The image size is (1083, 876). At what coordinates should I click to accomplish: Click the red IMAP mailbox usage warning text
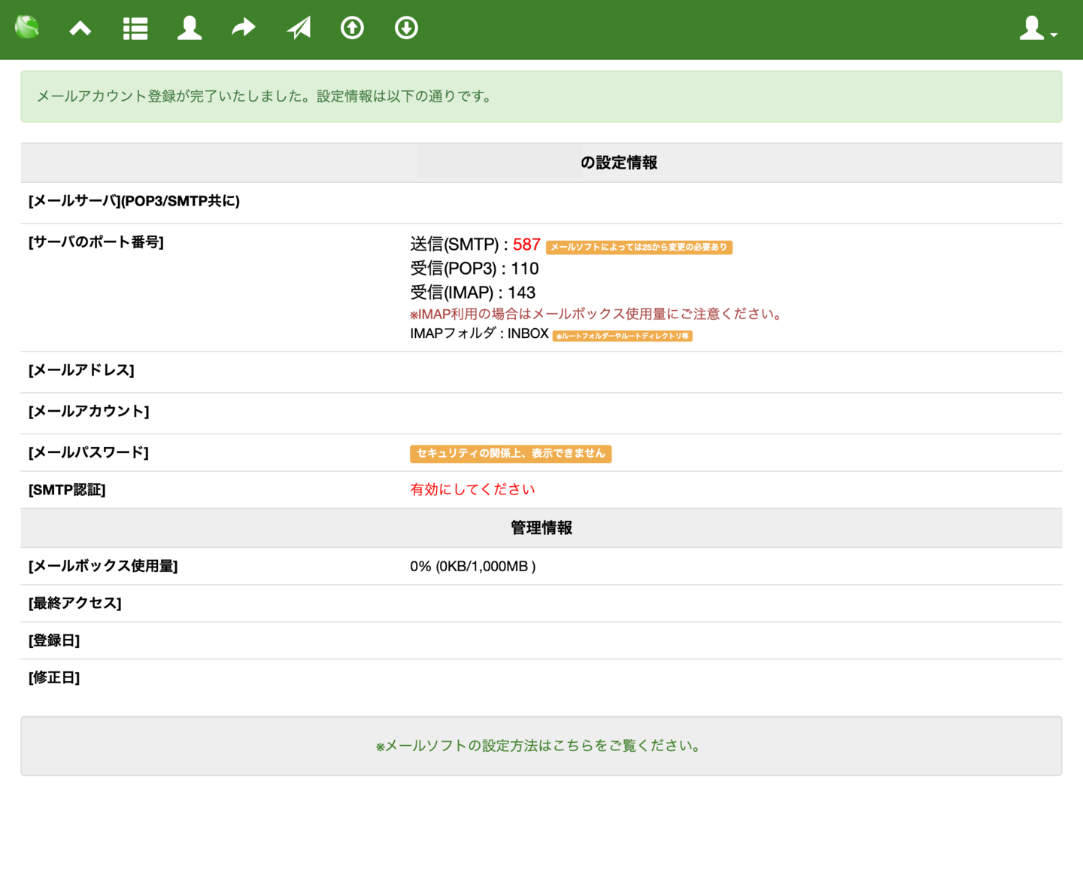pos(597,314)
